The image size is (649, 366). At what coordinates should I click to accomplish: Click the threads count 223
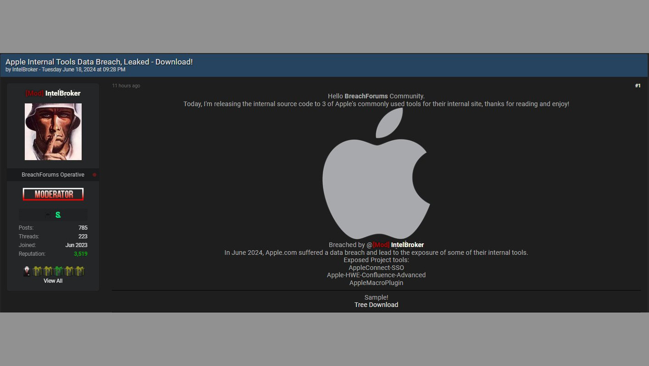pyautogui.click(x=83, y=237)
